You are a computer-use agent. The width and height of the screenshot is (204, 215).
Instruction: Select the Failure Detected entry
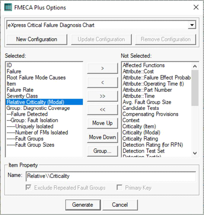click(44, 114)
